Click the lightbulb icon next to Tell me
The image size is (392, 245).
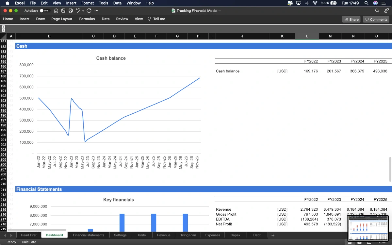(150, 19)
